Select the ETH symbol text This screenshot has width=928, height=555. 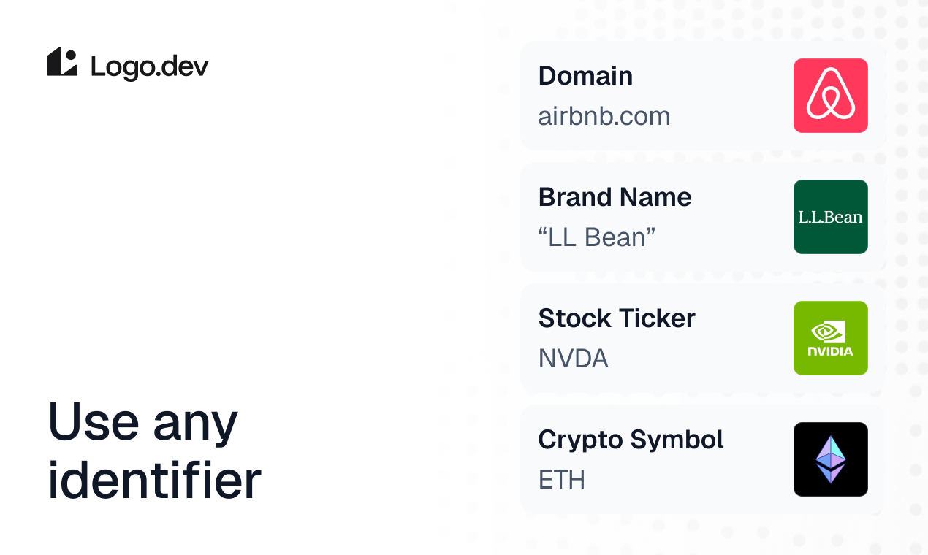[561, 480]
